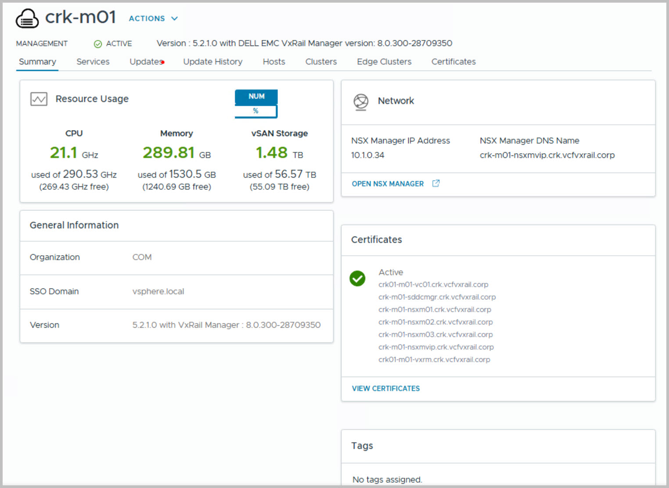Click the cloud domain icon beside crk-m01
The image size is (669, 488).
[27, 19]
